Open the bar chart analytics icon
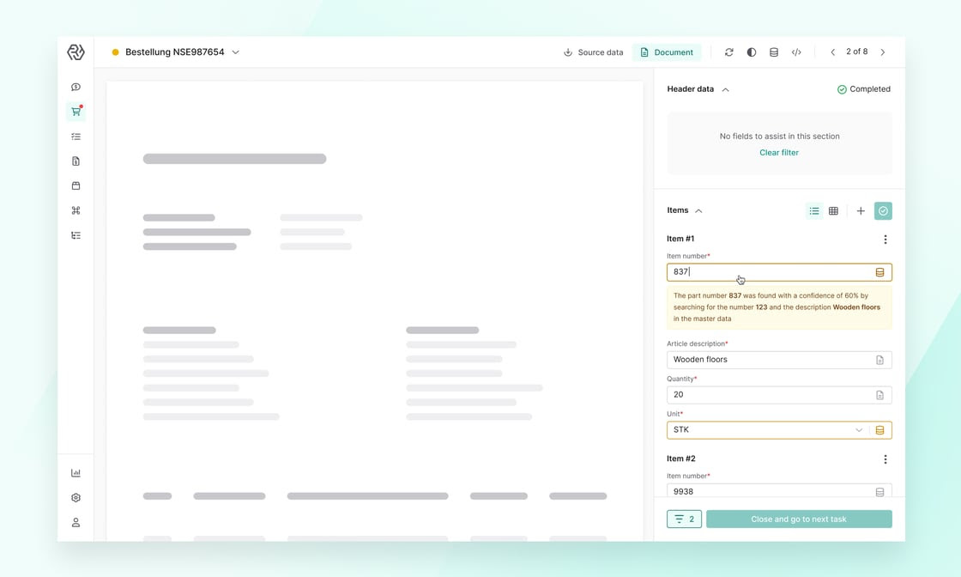Viewport: 961px width, 577px height. click(76, 473)
